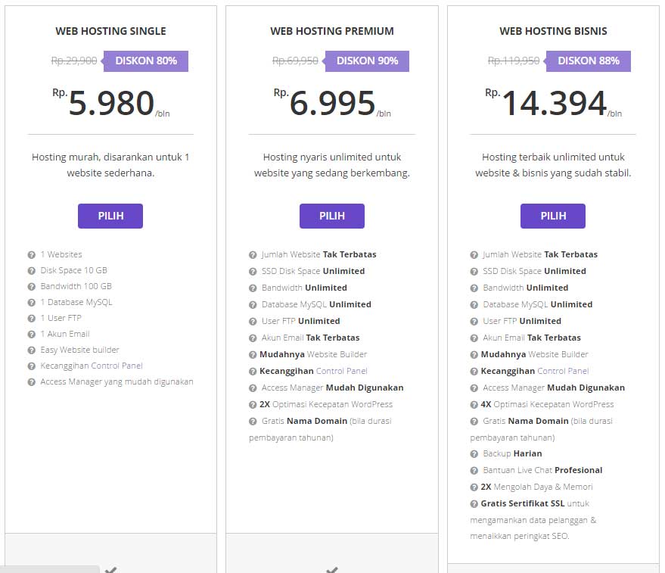Viewport: 665px width, 573px height.
Task: Click help icon beside '1 Akun Email'
Action: point(31,335)
